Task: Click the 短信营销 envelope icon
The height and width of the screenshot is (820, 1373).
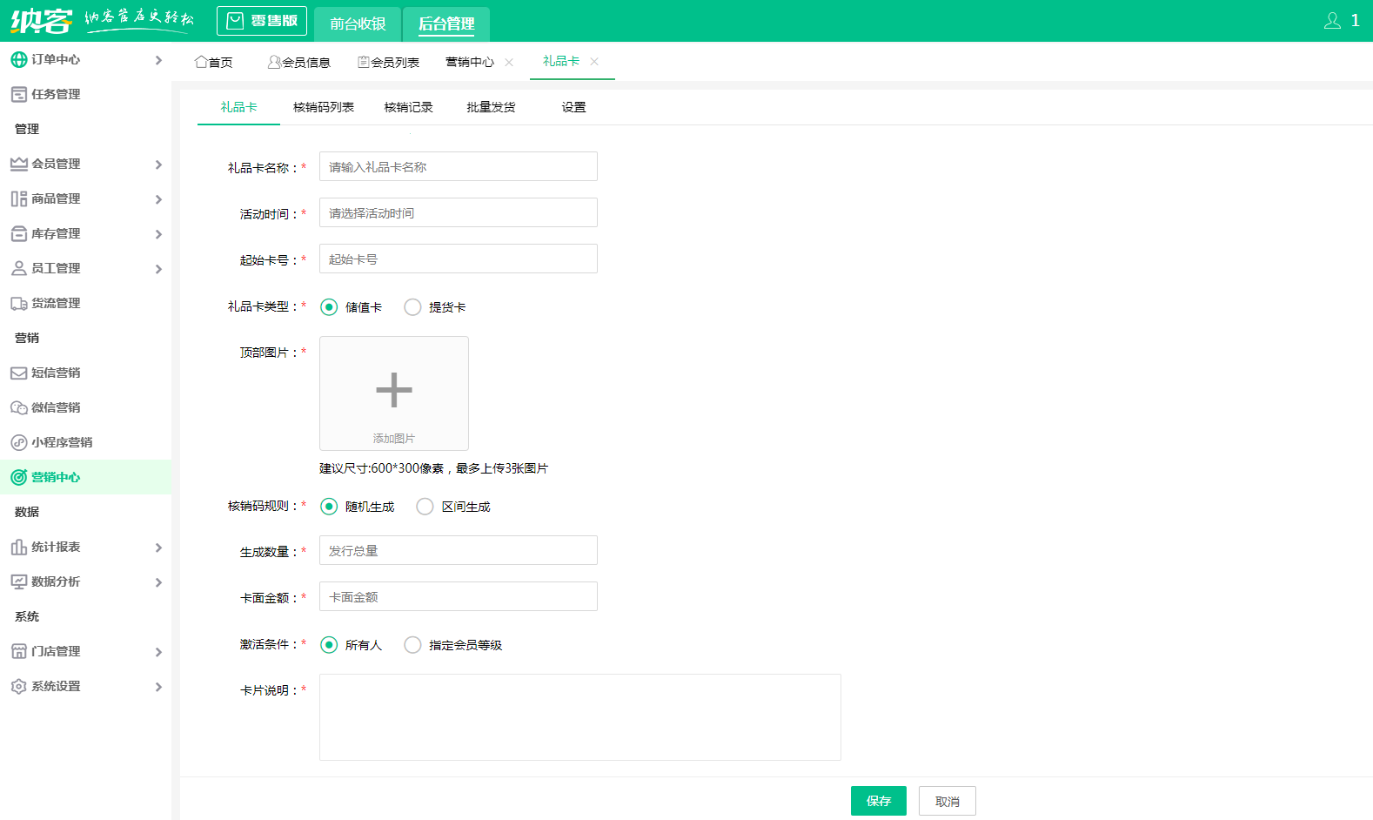Action: pyautogui.click(x=18, y=373)
